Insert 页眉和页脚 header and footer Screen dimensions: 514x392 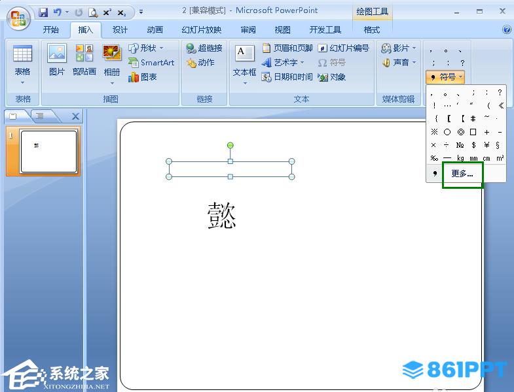[x=287, y=48]
